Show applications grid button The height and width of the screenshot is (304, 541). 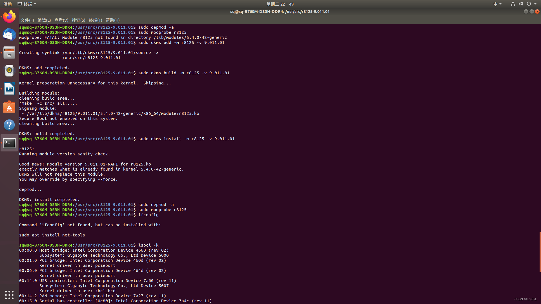[9, 295]
